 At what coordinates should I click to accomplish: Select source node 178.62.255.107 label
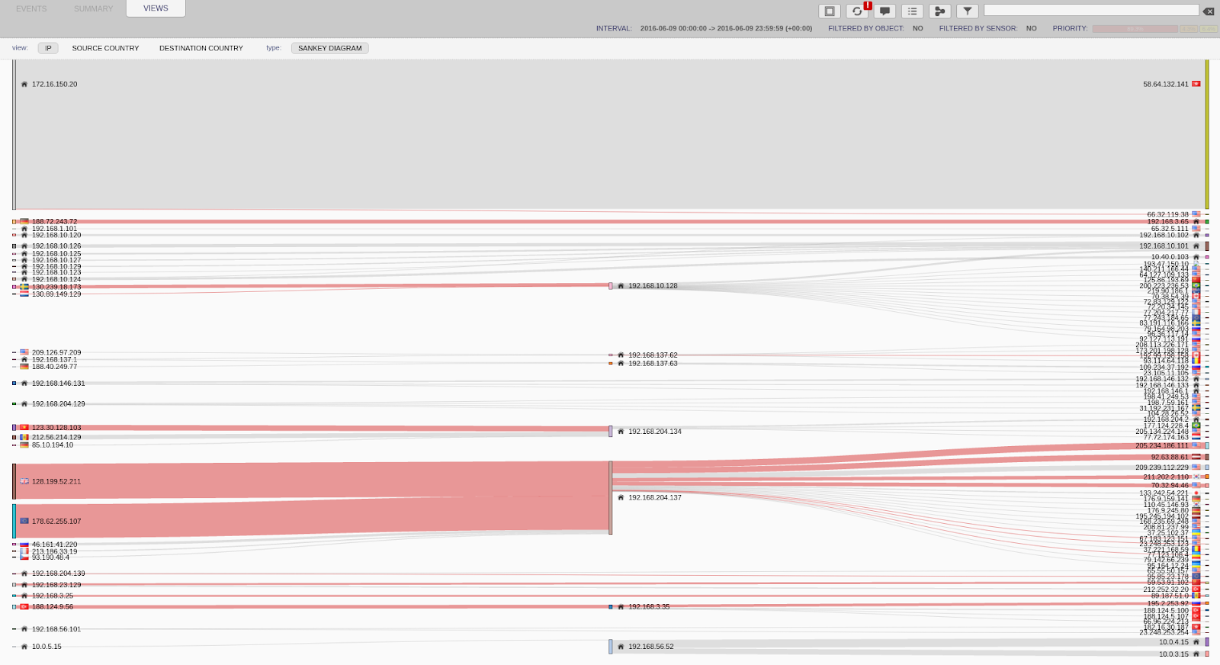click(56, 521)
